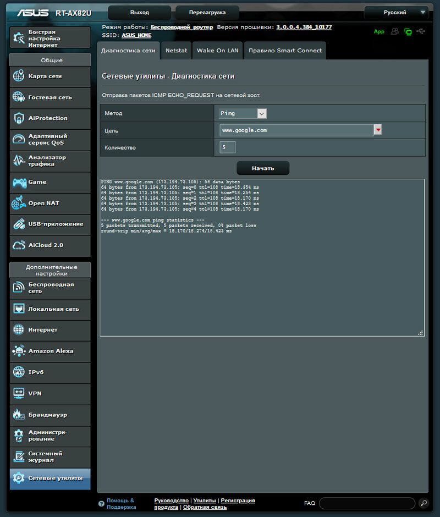Open the Правило Smart Connect tab
This screenshot has height=517, width=440.
pos(285,51)
